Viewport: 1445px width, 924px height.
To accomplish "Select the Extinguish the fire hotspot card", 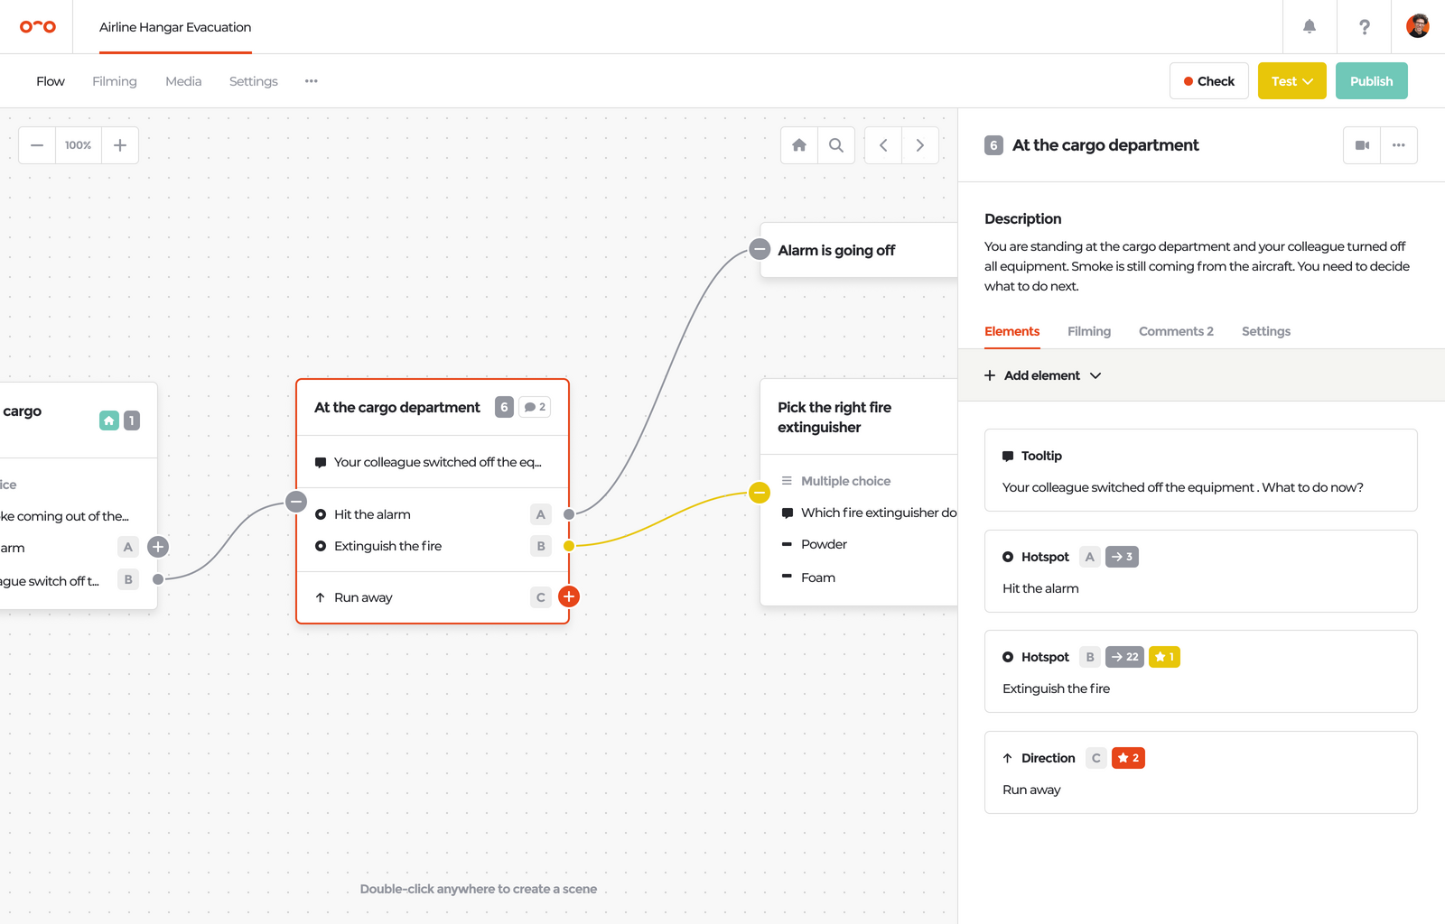I will tap(1200, 671).
